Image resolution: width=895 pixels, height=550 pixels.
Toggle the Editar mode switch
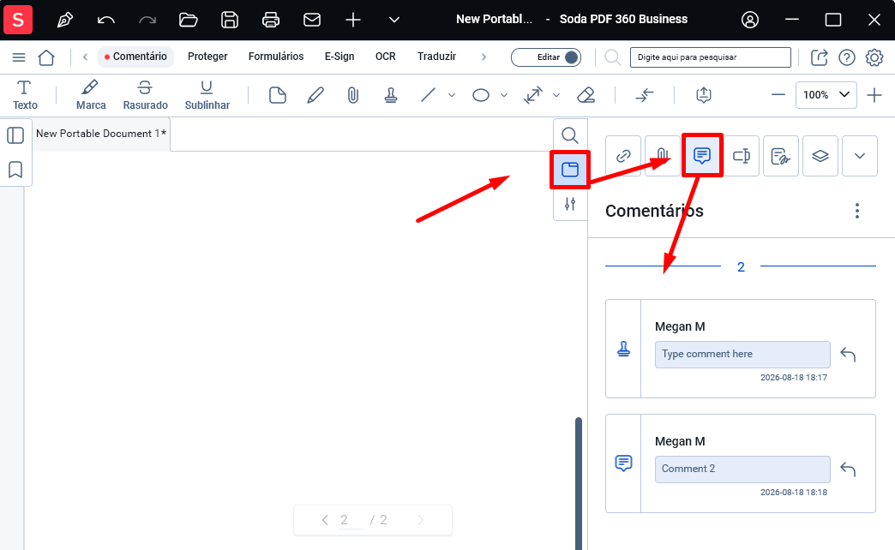coord(546,57)
